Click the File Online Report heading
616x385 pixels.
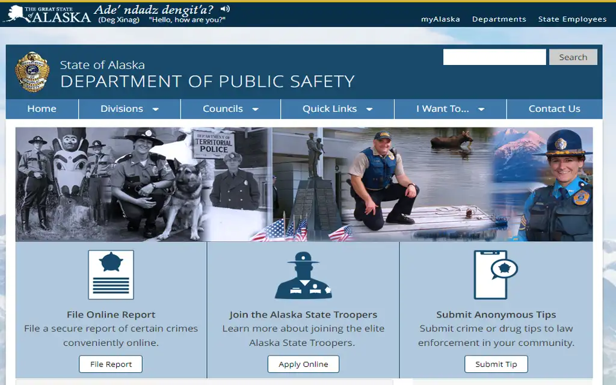click(x=111, y=315)
